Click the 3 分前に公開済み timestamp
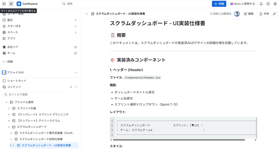This screenshot has width=278, height=150. point(221,14)
